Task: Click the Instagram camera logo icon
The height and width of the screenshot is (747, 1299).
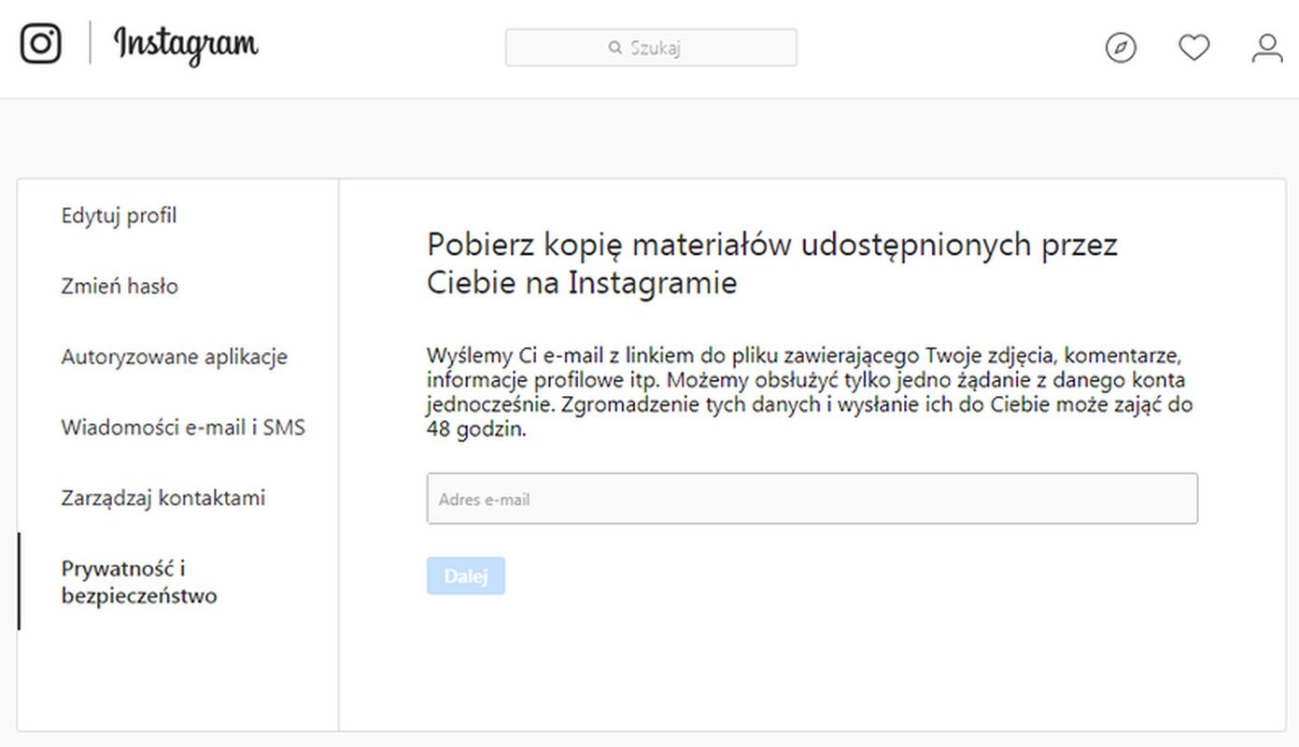Action: tap(41, 44)
